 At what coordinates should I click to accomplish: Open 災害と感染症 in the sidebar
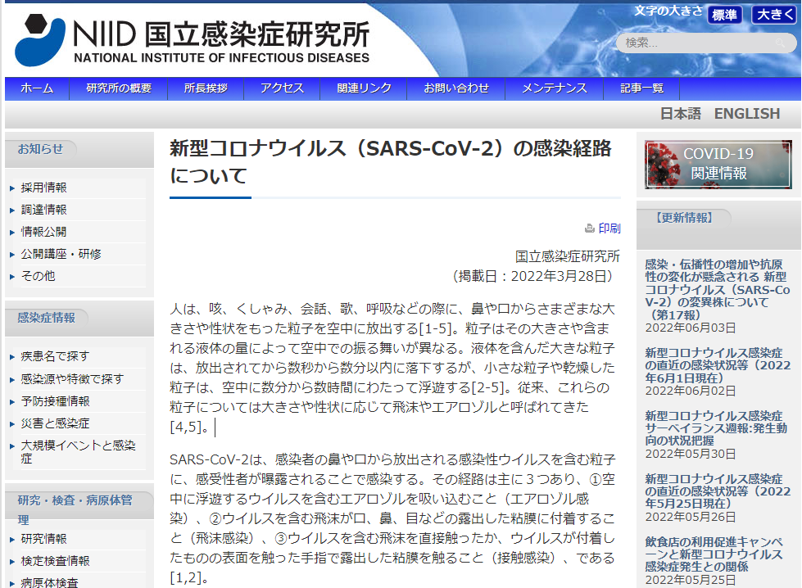55,423
